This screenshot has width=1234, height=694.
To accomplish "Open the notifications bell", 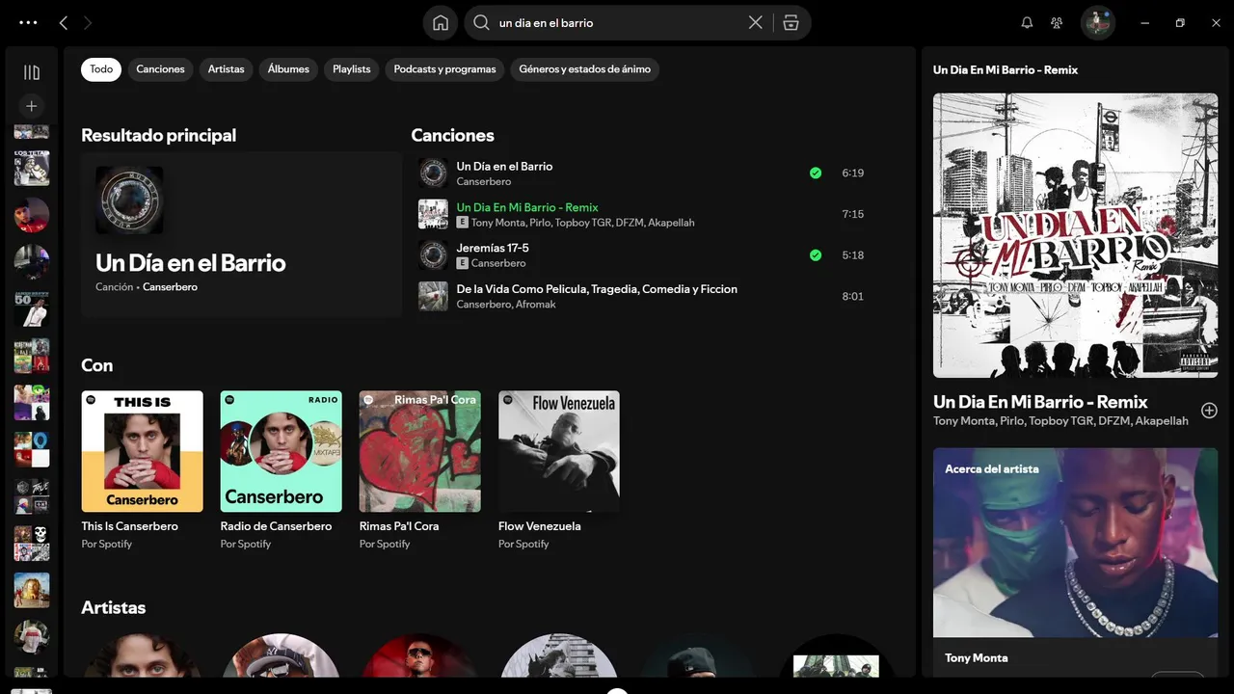I will [x=1027, y=22].
